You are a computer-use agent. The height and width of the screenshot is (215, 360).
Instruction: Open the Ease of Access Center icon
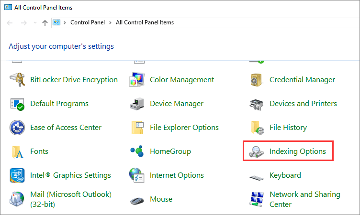click(17, 128)
